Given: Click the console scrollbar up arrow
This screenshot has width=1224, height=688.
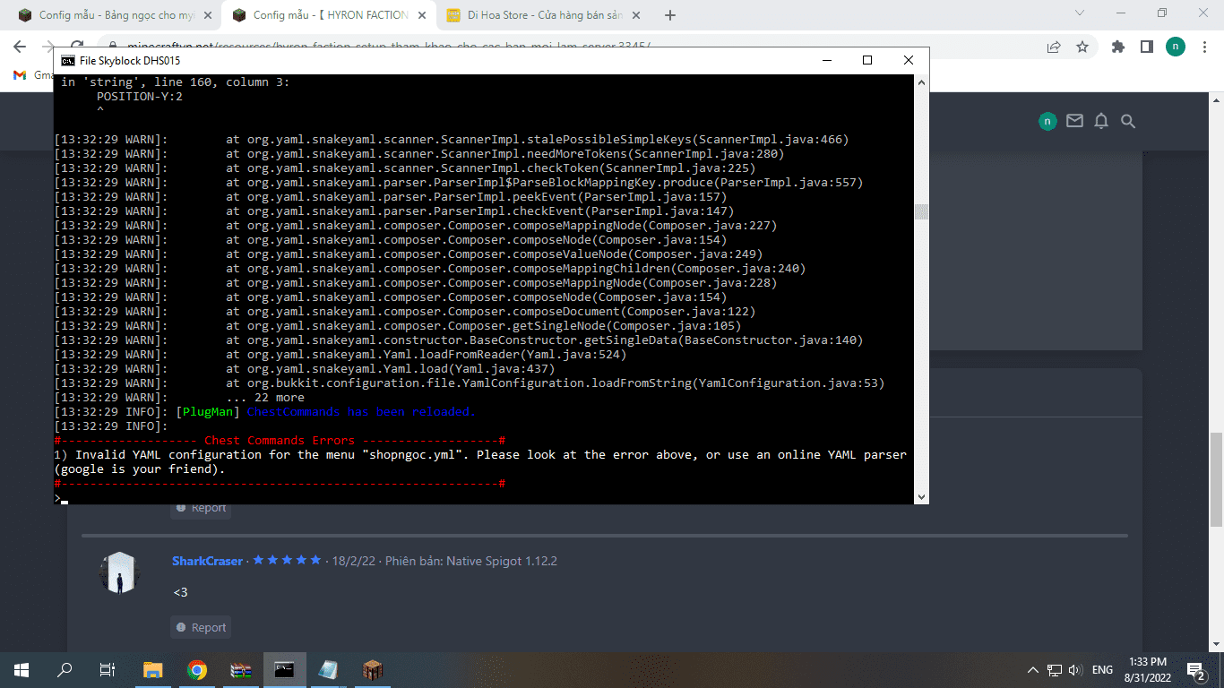Looking at the screenshot, I should click(921, 82).
